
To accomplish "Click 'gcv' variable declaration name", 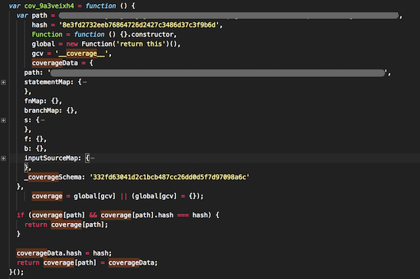I will (37, 53).
